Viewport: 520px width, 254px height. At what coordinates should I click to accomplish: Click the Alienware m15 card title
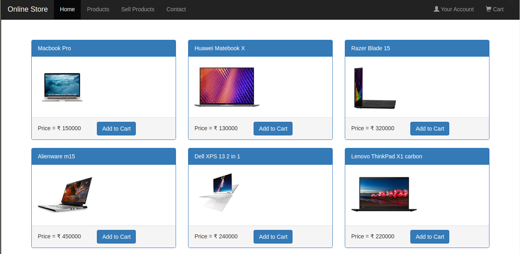pyautogui.click(x=56, y=156)
